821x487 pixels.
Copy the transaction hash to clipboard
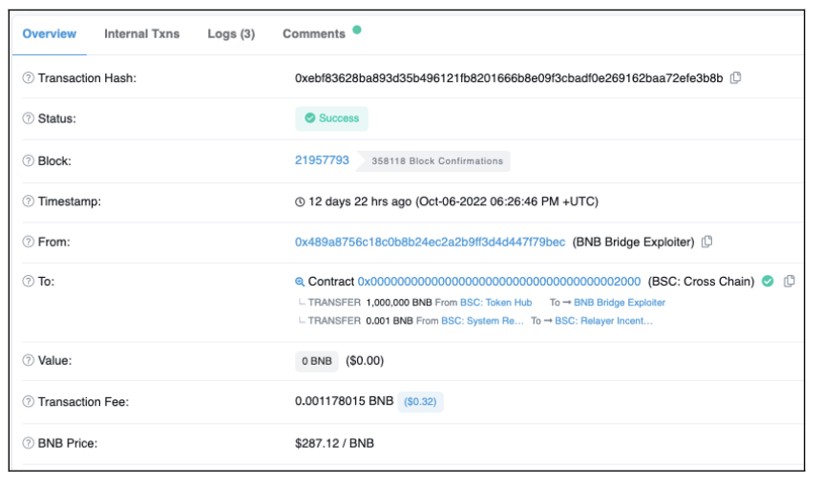[x=736, y=77]
